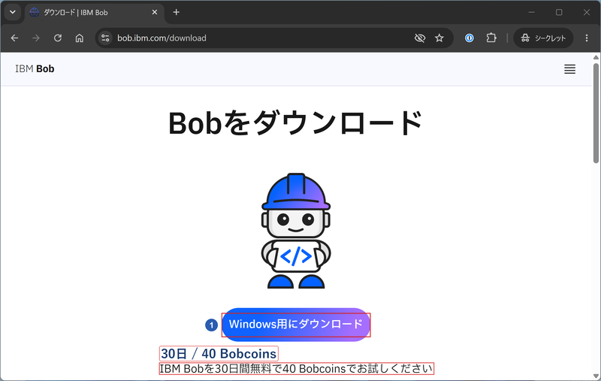Viewport: 601px width, 381px height.
Task: Close the IBM Bob tab
Action: [155, 12]
